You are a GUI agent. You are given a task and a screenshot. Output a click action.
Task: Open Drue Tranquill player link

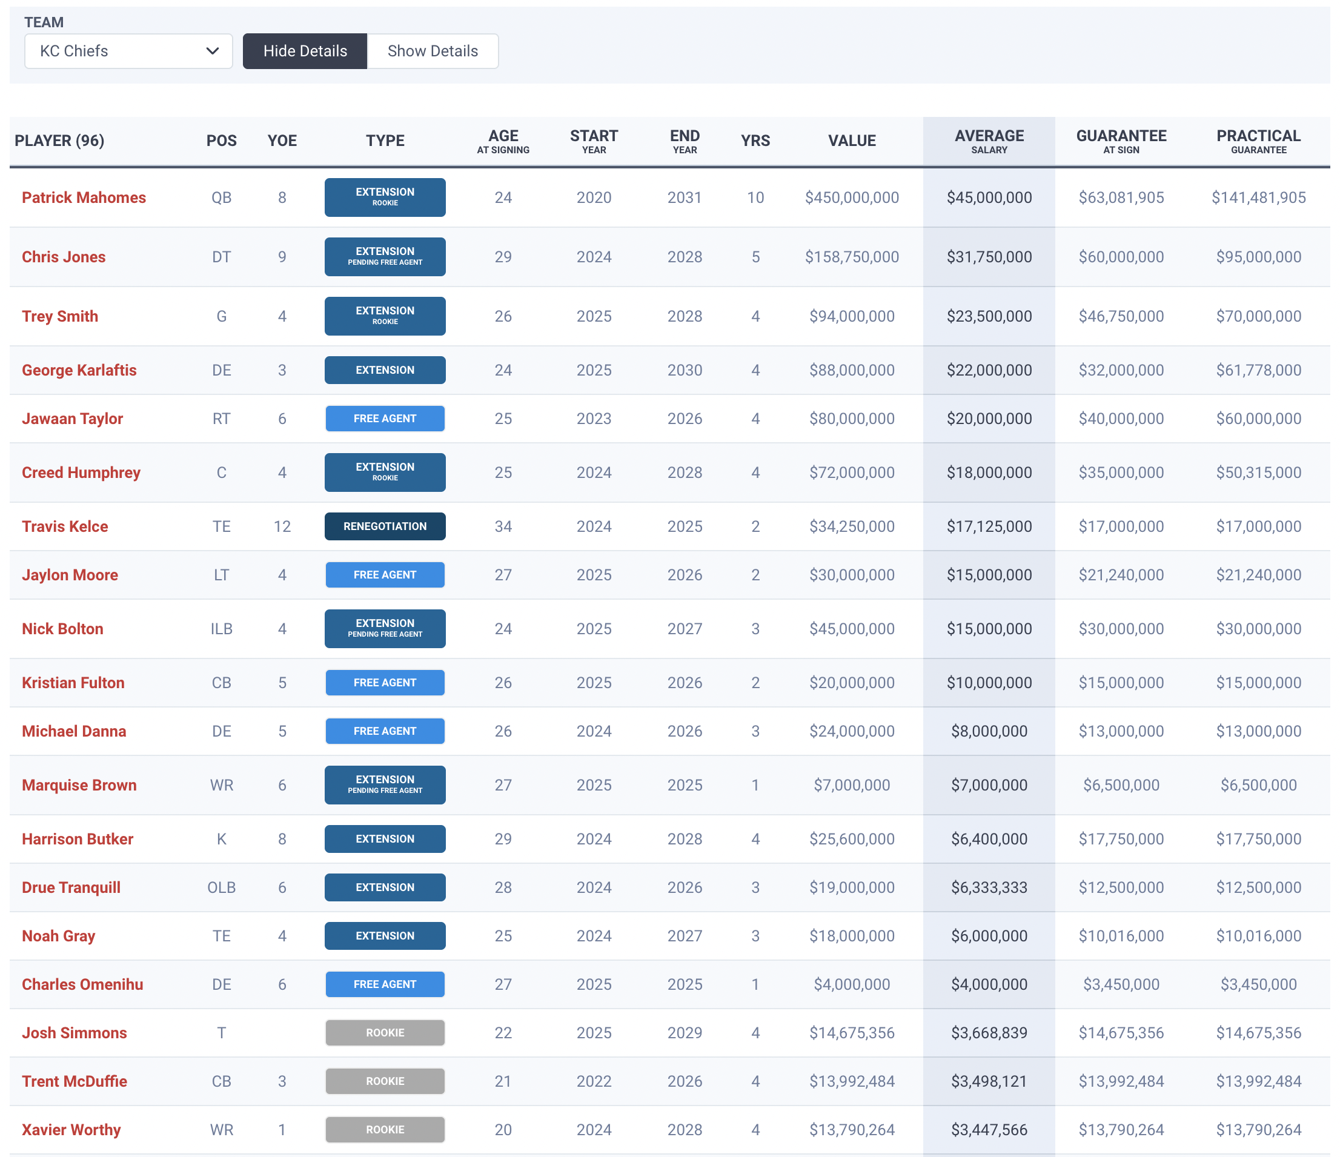[x=71, y=887]
